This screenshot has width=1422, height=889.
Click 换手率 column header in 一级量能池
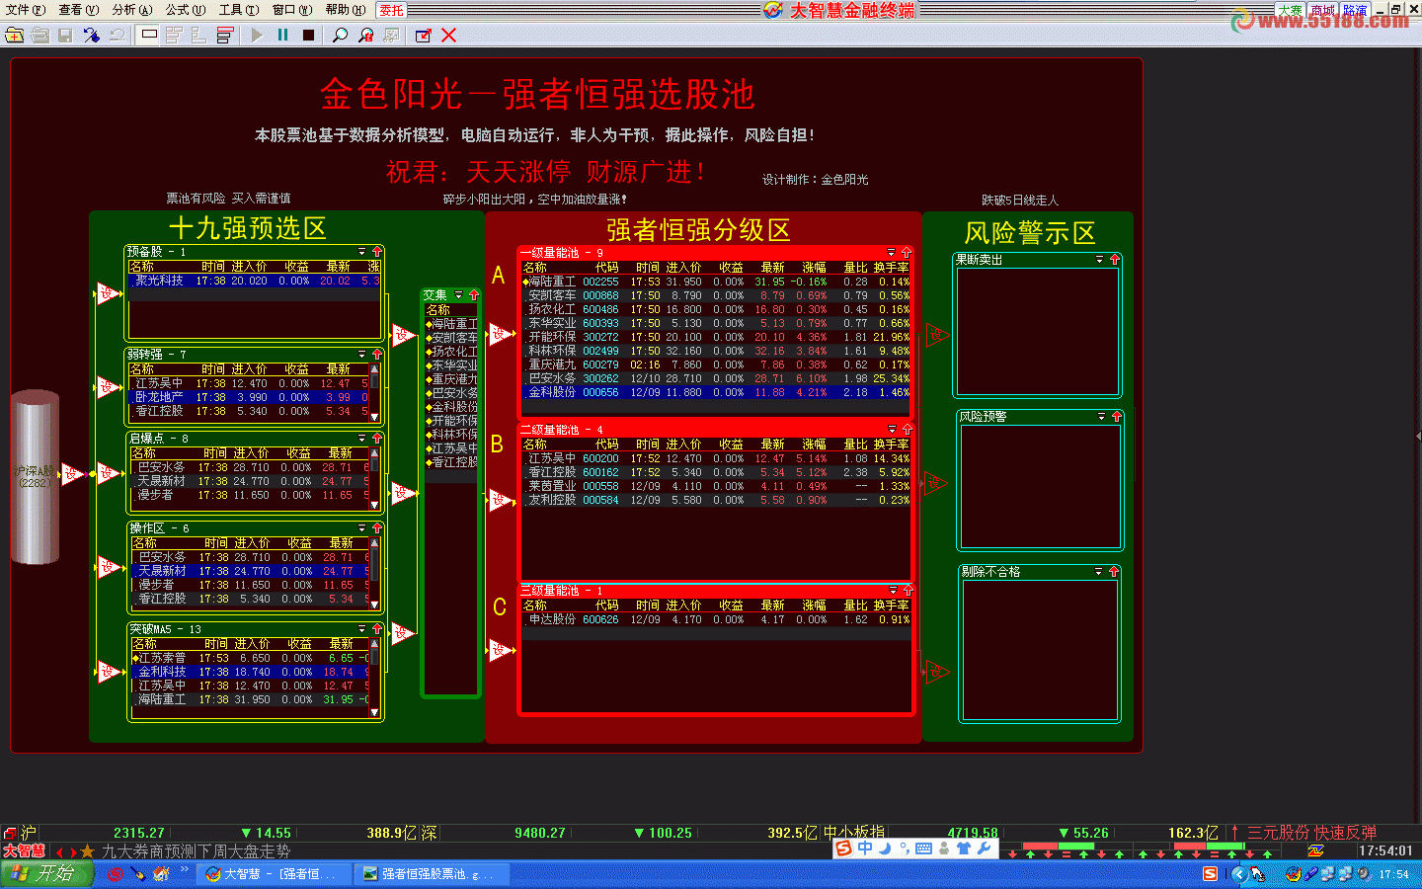[x=892, y=268]
